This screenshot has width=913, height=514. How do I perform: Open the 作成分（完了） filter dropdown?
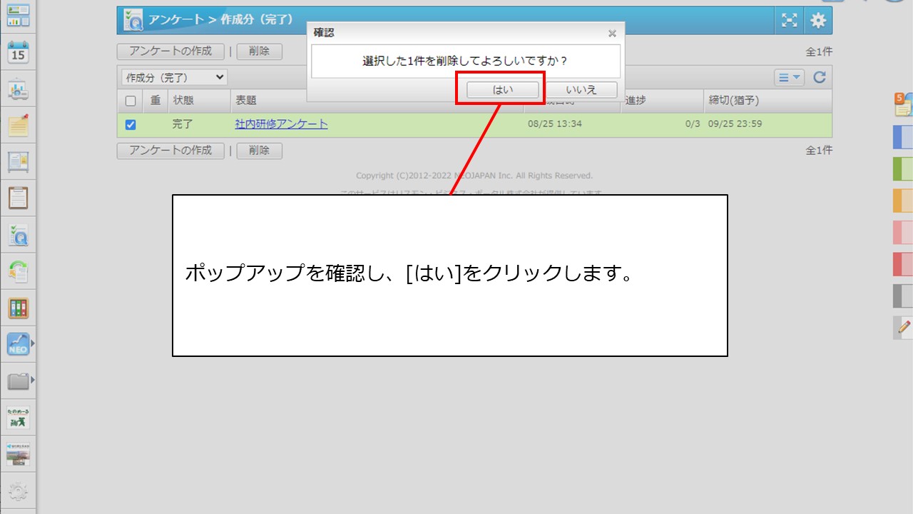174,77
